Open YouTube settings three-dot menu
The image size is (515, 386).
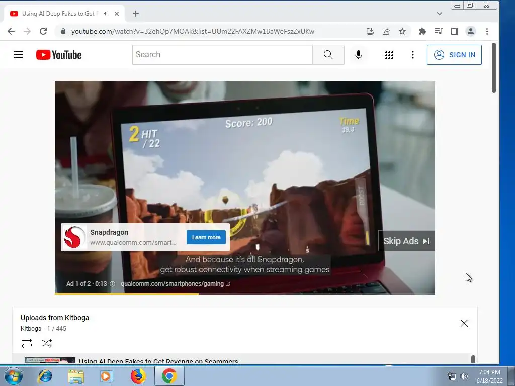[x=413, y=55]
